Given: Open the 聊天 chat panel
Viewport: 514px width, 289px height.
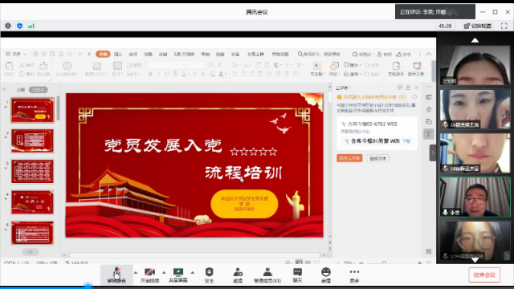Looking at the screenshot, I should [x=297, y=275].
